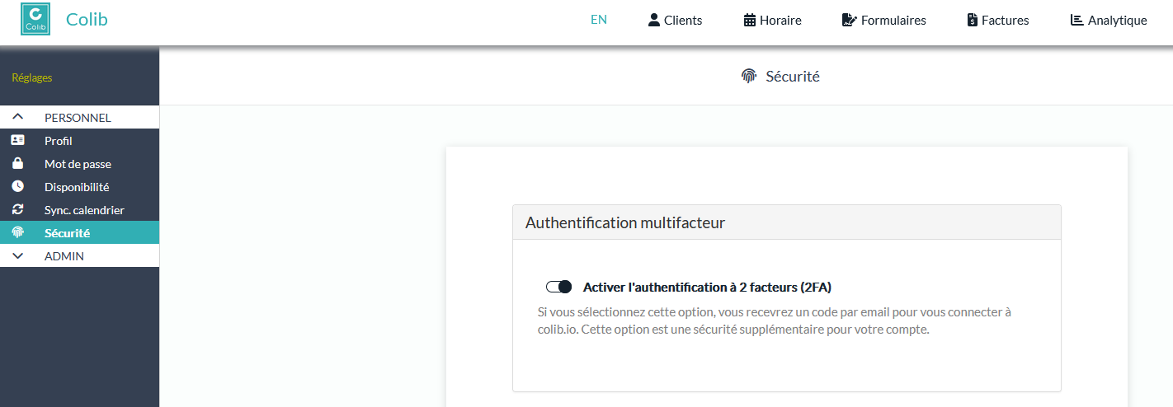Open the Factures menu
Image resolution: width=1173 pixels, height=407 pixels.
click(x=998, y=20)
